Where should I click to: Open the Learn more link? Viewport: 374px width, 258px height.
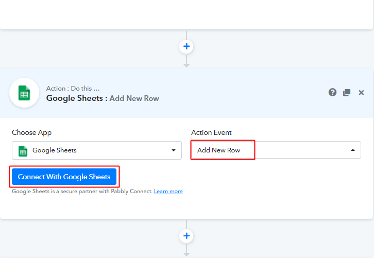[168, 191]
